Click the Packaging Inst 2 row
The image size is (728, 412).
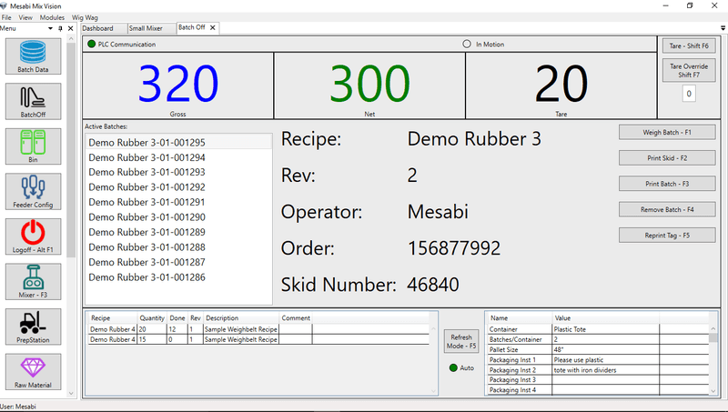pos(598,370)
